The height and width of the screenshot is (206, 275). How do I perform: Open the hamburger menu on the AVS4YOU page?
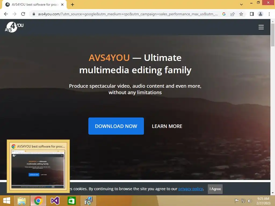261,27
